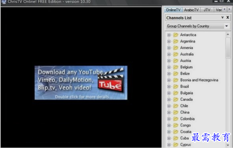This screenshot has height=148, width=233.
Task: Select the Colombia country label
Action: click(187, 119)
